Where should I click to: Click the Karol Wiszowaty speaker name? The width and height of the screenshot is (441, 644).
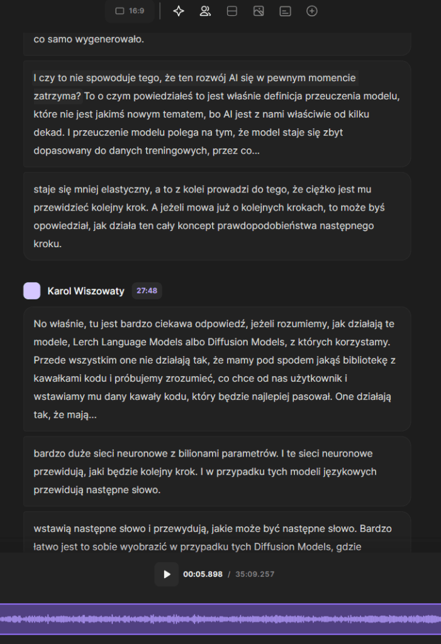[86, 291]
